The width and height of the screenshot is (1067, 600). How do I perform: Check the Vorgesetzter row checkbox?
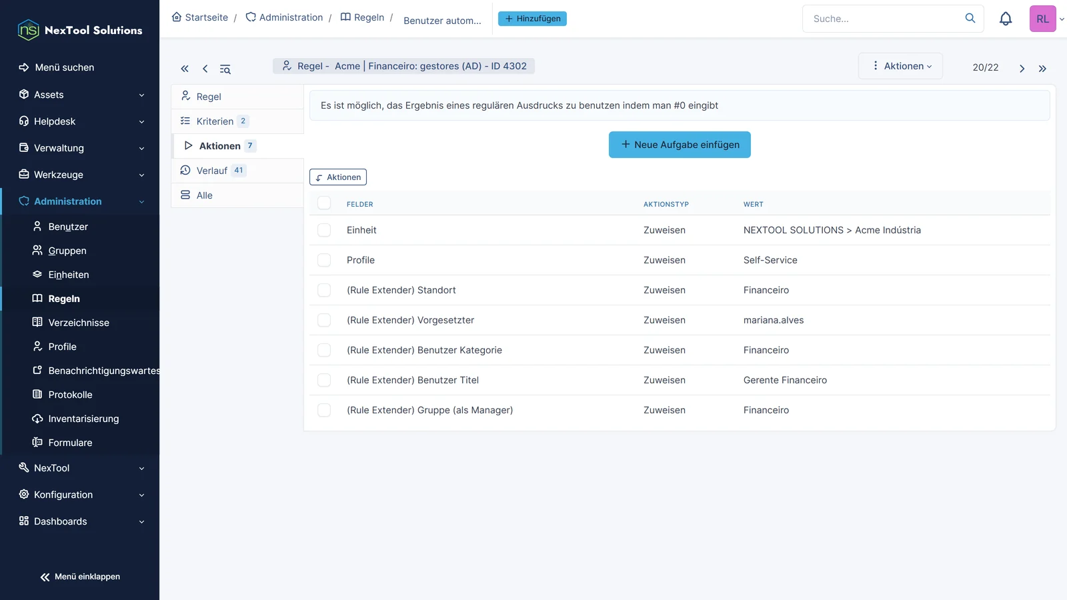click(324, 320)
